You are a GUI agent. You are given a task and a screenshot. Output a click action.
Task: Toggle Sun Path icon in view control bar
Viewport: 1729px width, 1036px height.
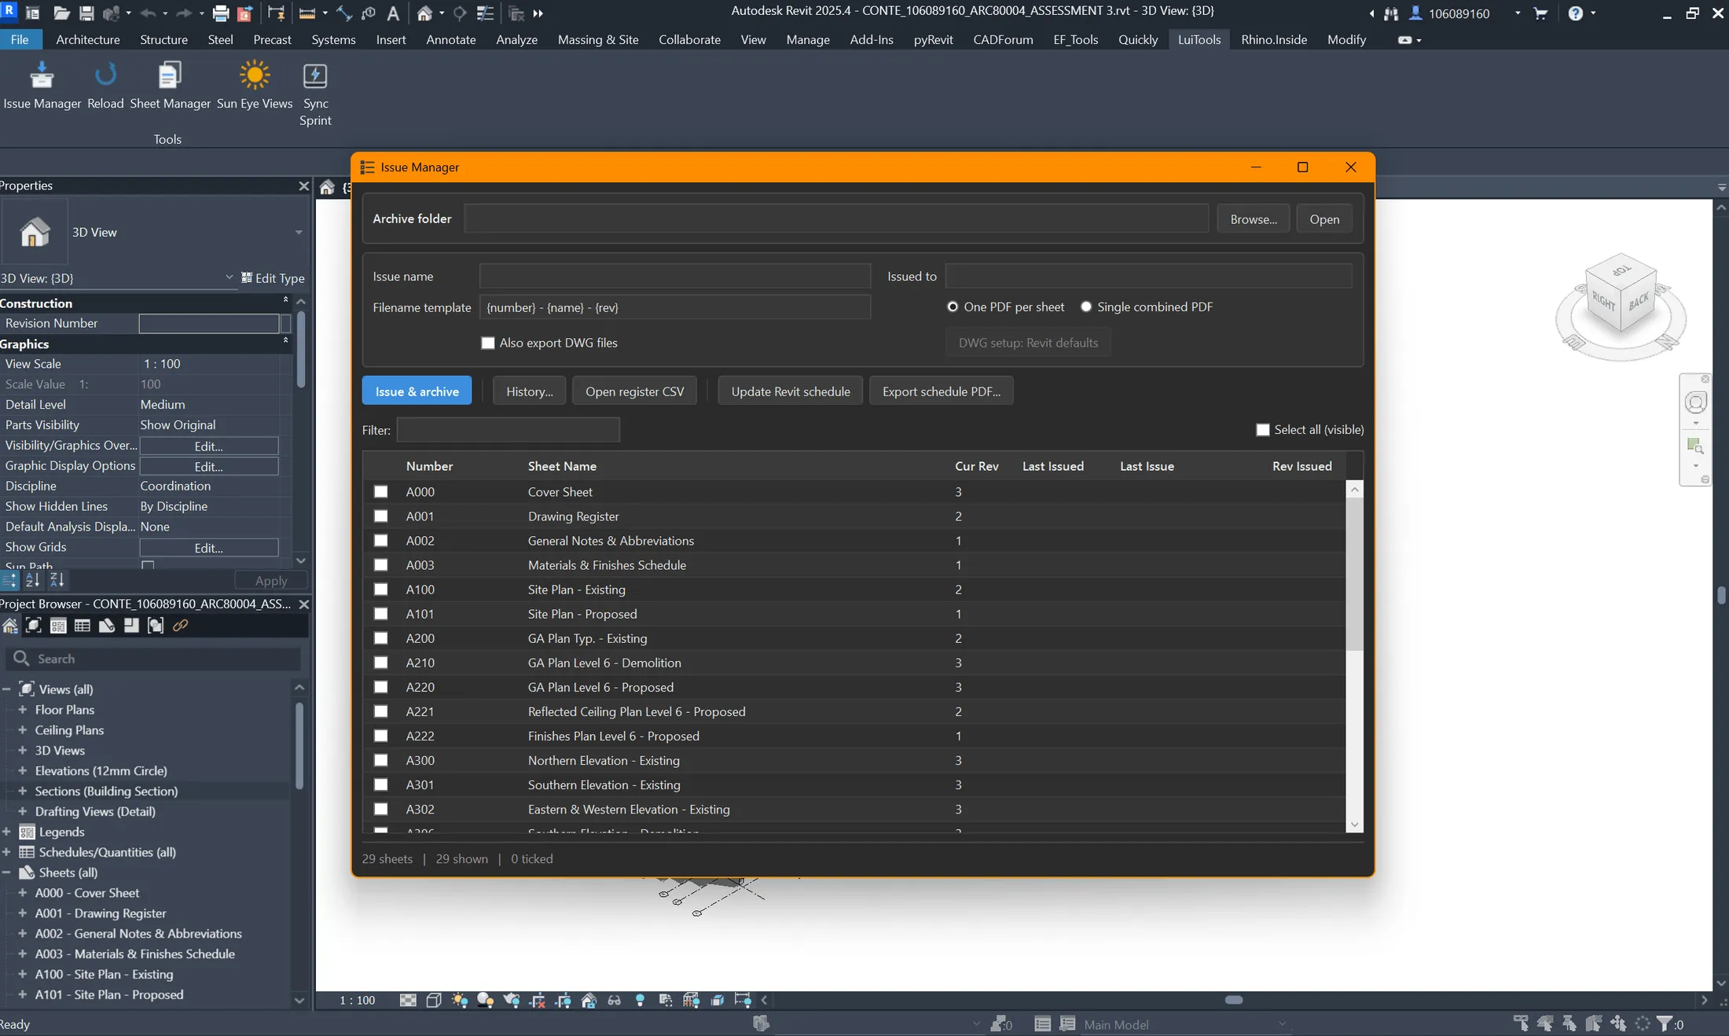[x=460, y=1000]
